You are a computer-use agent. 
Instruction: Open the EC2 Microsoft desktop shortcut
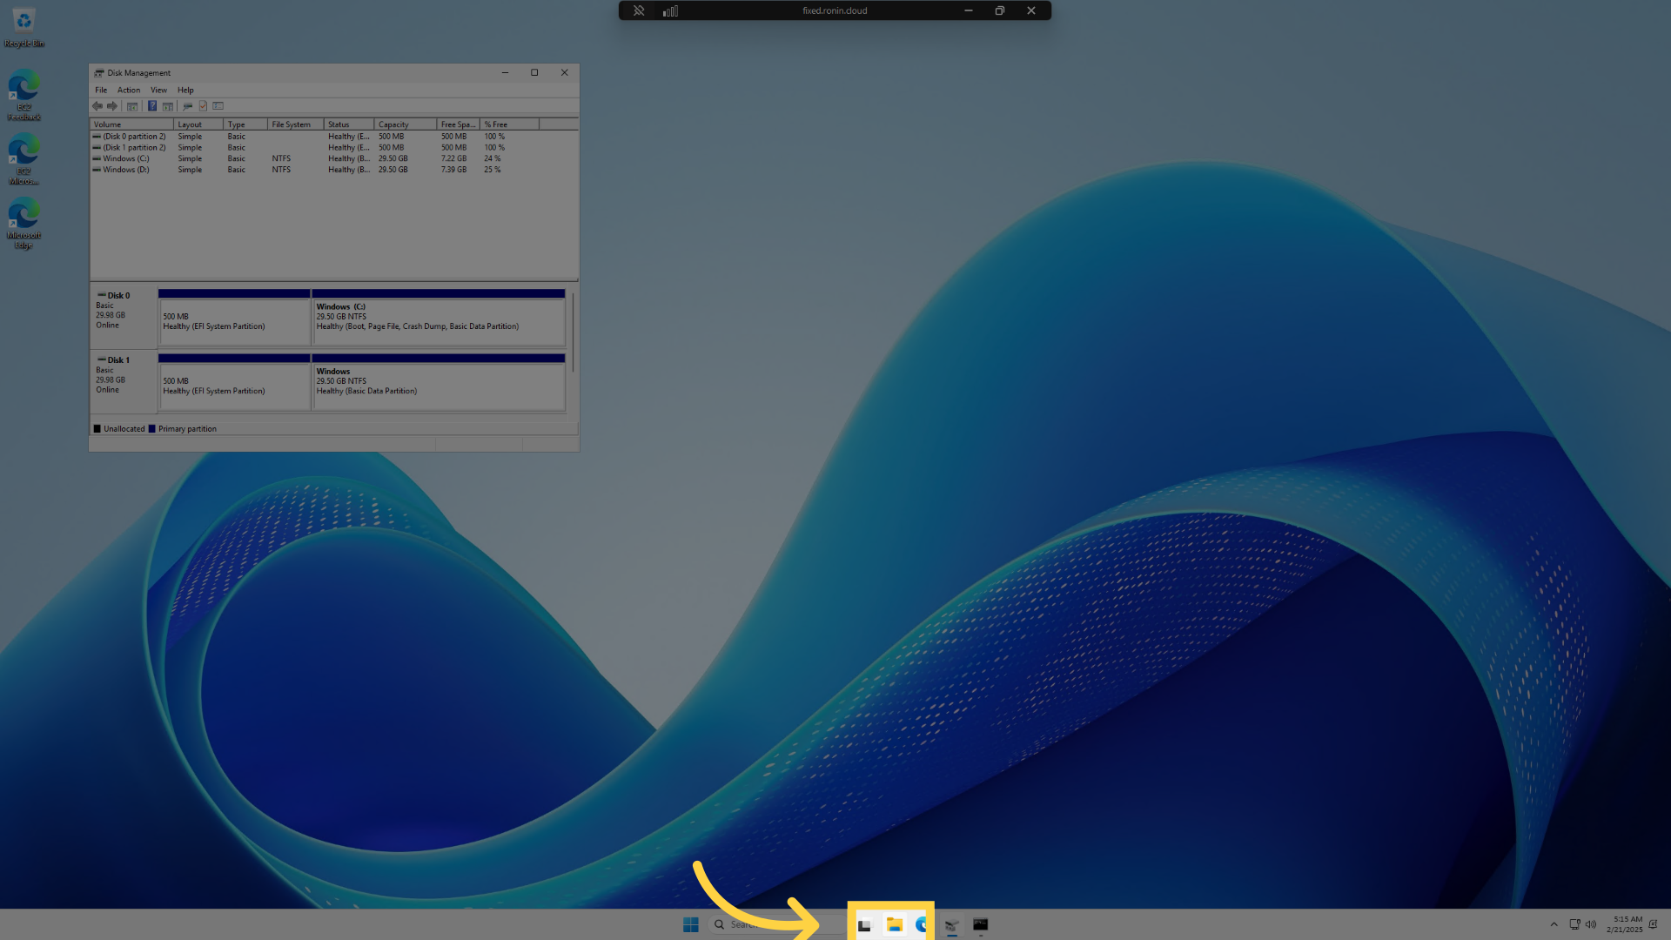coord(23,159)
